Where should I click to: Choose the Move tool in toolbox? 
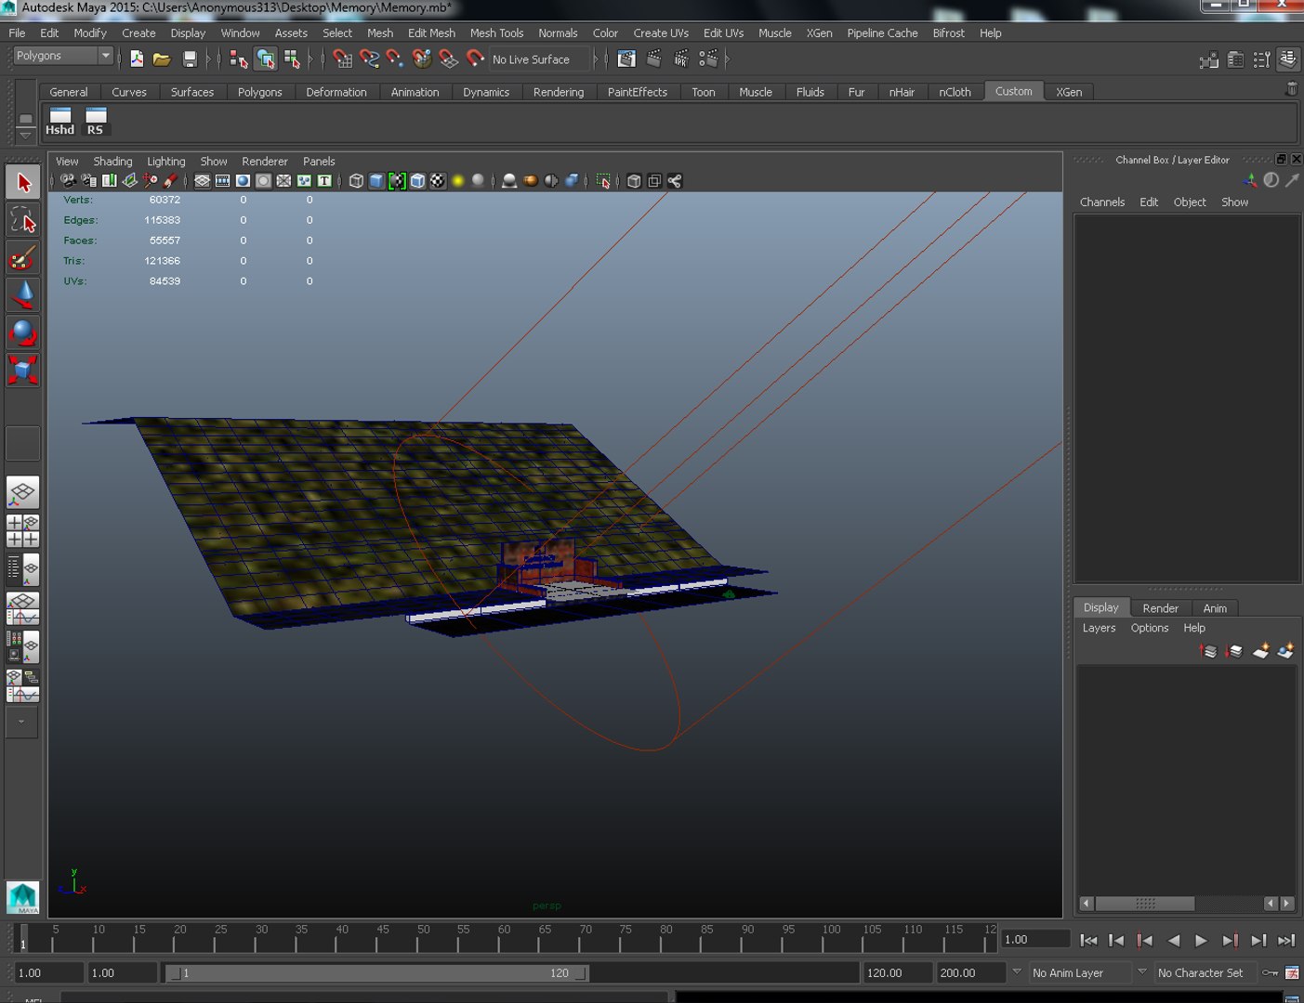tap(22, 295)
